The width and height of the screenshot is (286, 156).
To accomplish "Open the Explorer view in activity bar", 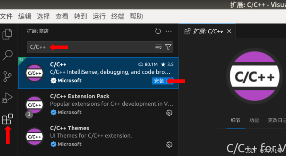I will (7, 34).
